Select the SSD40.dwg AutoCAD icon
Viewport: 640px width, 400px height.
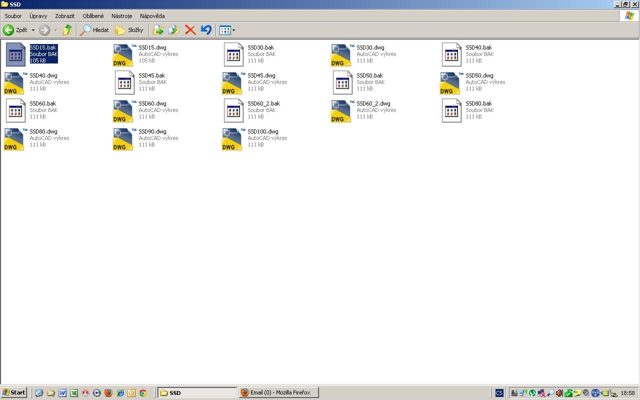pos(15,82)
